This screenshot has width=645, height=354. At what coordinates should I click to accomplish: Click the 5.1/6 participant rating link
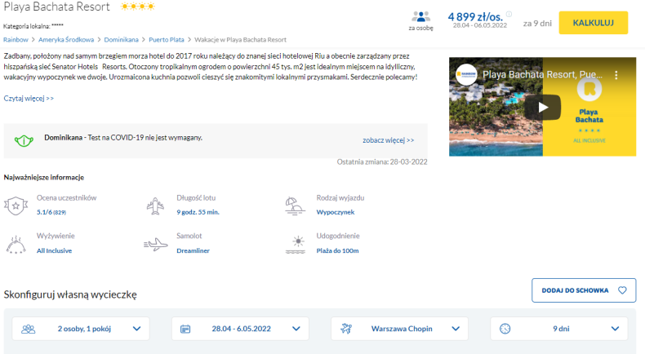tap(51, 212)
